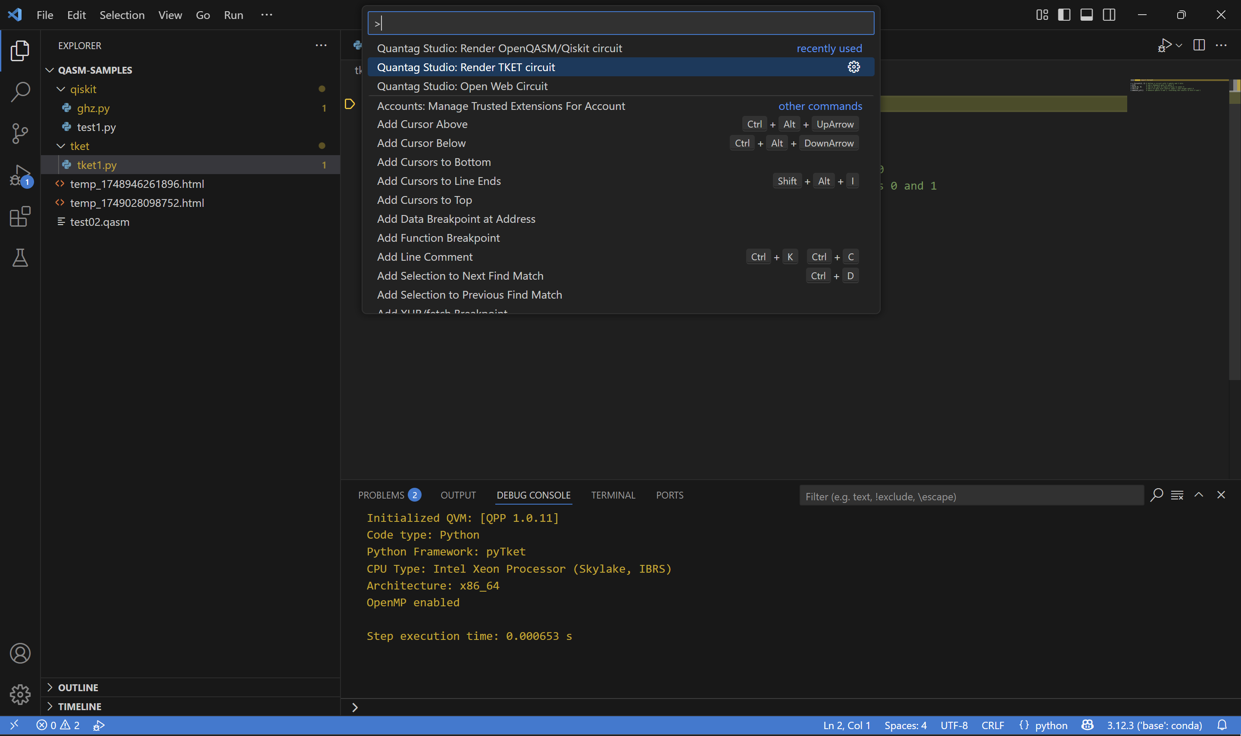Click the gear icon on Render TKET circuit

[853, 67]
